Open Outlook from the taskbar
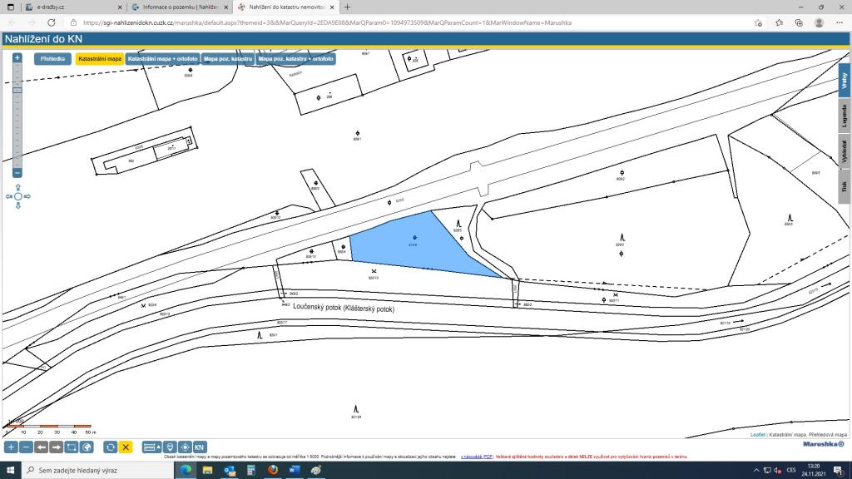Viewport: 852px width, 479px height. point(230,471)
